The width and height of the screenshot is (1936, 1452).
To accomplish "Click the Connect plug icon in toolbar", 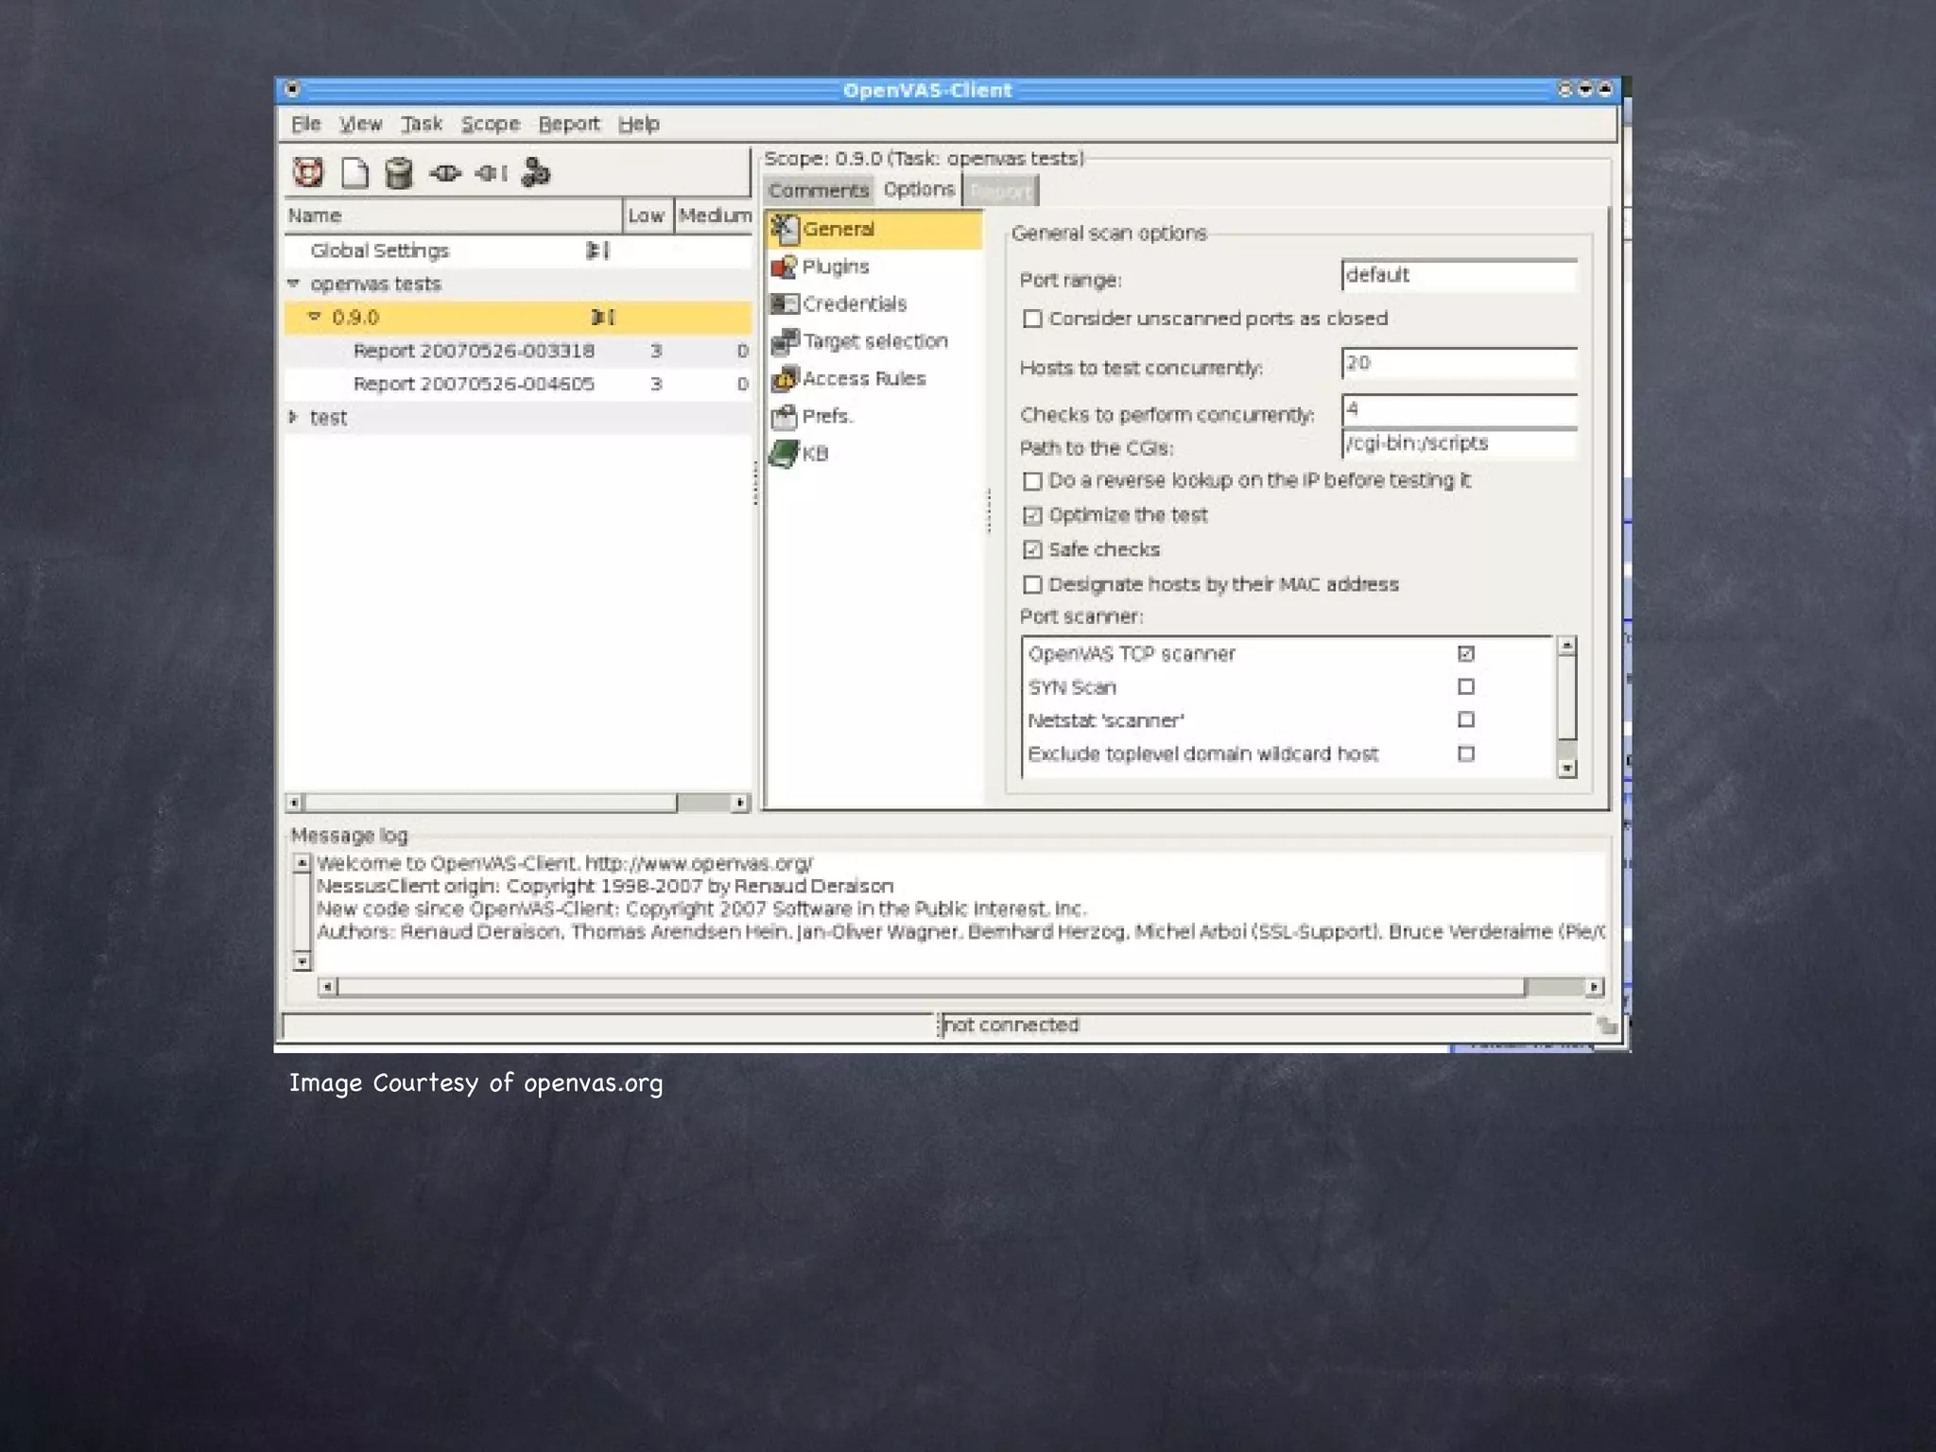I will (x=444, y=173).
